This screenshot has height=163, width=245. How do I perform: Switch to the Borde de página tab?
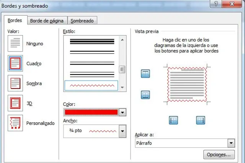pyautogui.click(x=47, y=21)
